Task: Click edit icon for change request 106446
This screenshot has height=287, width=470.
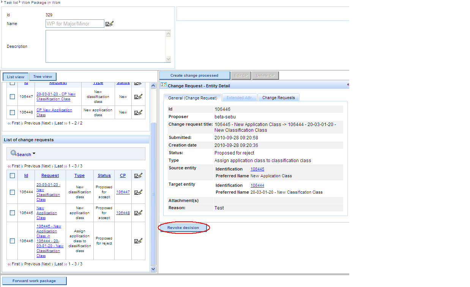Action: (138, 241)
